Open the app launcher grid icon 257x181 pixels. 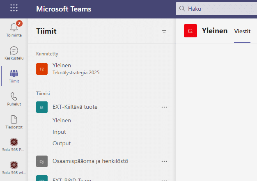point(14,8)
